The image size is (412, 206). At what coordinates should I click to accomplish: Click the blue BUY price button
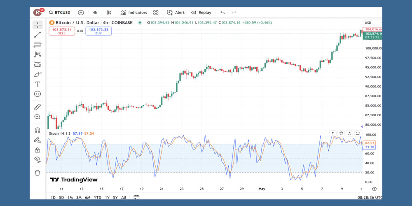tap(98, 31)
